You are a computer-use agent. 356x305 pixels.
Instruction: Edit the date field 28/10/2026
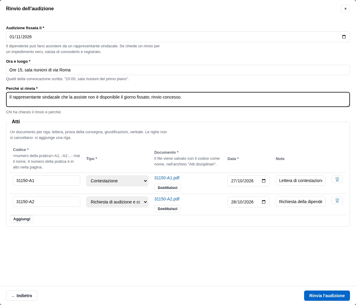click(248, 202)
